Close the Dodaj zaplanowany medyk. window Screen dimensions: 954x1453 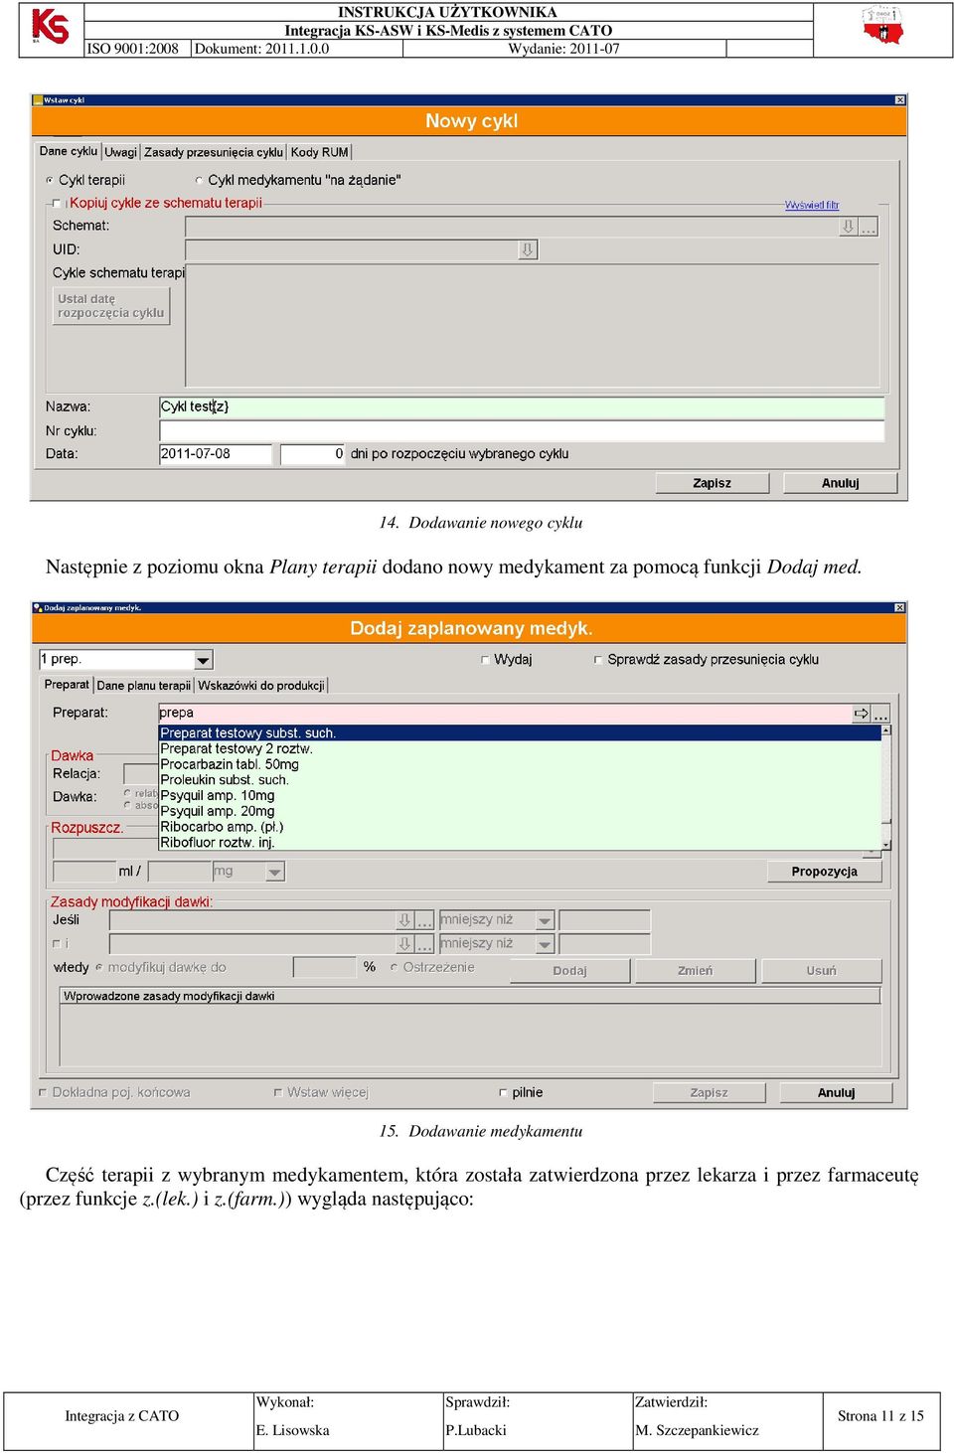pos(899,607)
